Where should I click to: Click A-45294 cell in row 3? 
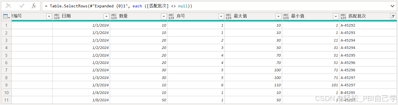[368, 40]
